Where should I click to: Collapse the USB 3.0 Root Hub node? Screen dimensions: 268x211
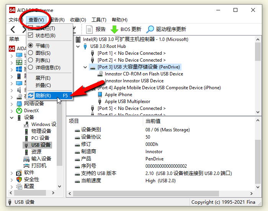pyautogui.click(x=78, y=46)
